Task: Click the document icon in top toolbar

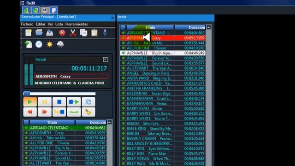Action: coord(53,10)
